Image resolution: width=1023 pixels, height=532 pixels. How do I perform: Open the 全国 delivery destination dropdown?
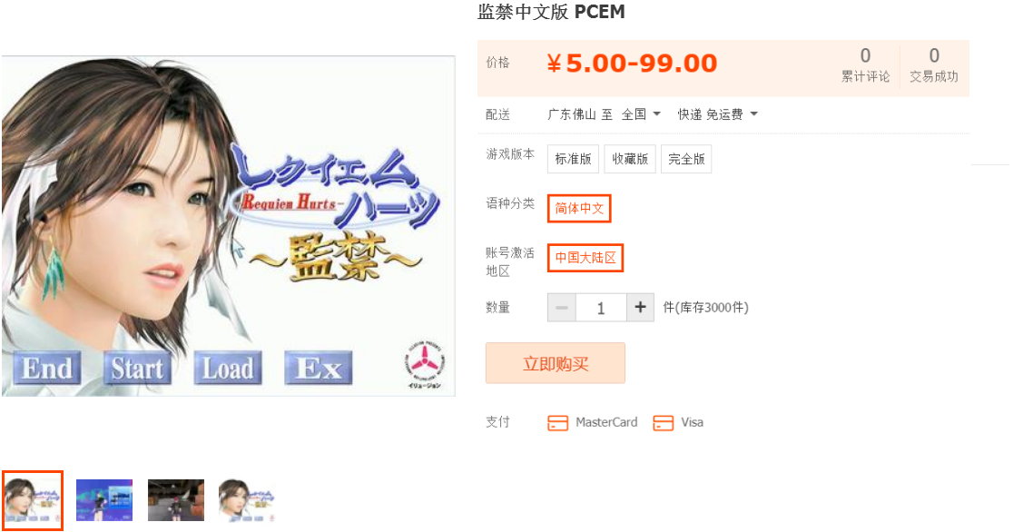pyautogui.click(x=642, y=114)
